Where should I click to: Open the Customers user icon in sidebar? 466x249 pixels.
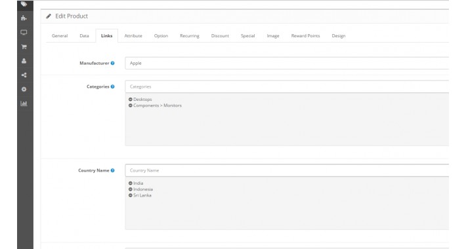tap(24, 61)
